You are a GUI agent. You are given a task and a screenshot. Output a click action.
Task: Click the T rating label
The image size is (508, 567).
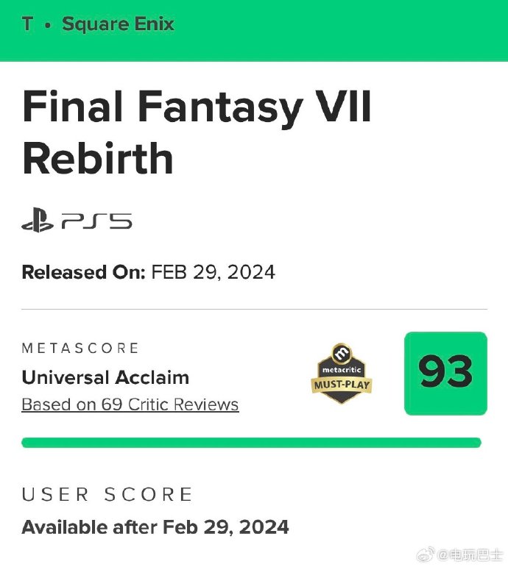click(27, 24)
